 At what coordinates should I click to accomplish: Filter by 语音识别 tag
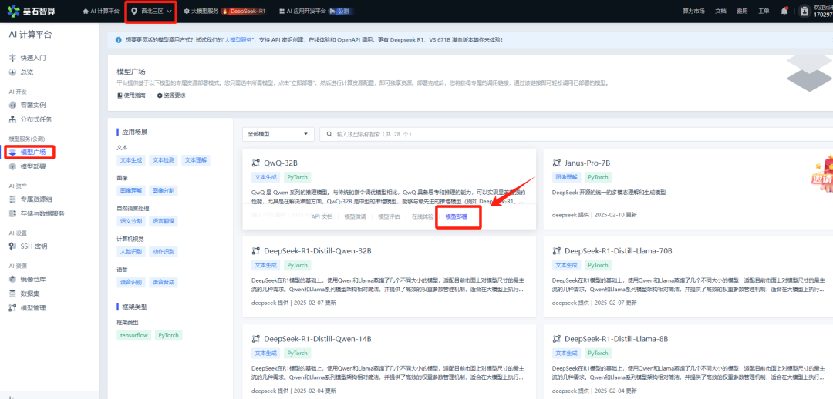[x=131, y=282]
